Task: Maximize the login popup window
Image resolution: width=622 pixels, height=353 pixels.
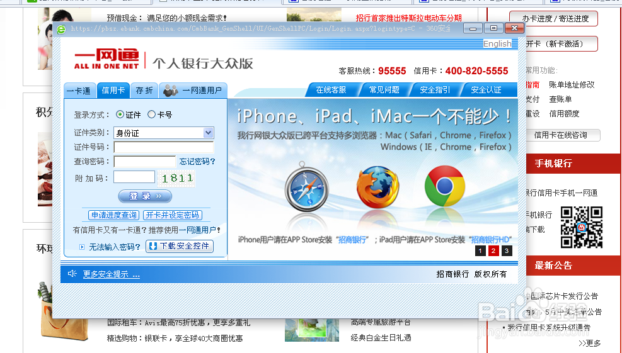Action: (493, 28)
